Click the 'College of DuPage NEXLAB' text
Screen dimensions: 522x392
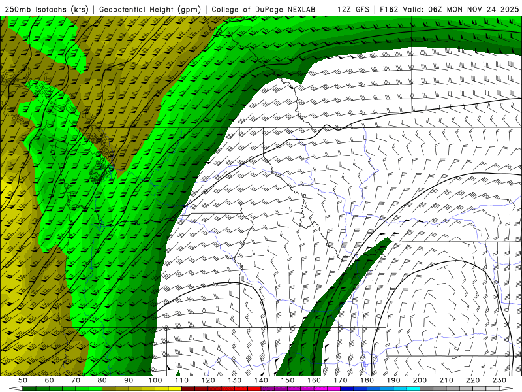[263, 9]
